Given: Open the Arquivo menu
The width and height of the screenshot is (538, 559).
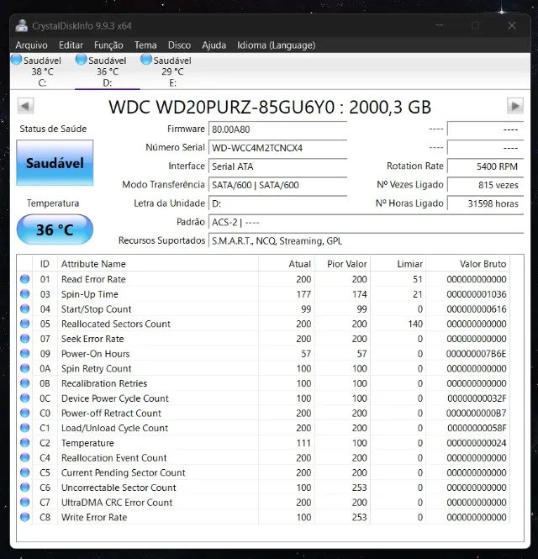Looking at the screenshot, I should pyautogui.click(x=31, y=45).
